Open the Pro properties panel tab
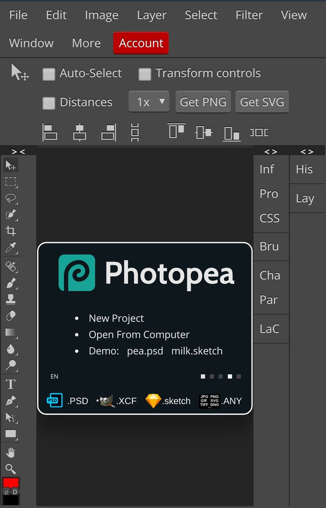The image size is (326, 508). 269,194
